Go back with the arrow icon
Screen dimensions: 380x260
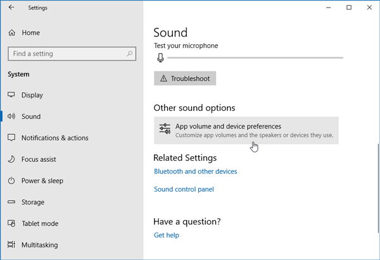(11, 8)
